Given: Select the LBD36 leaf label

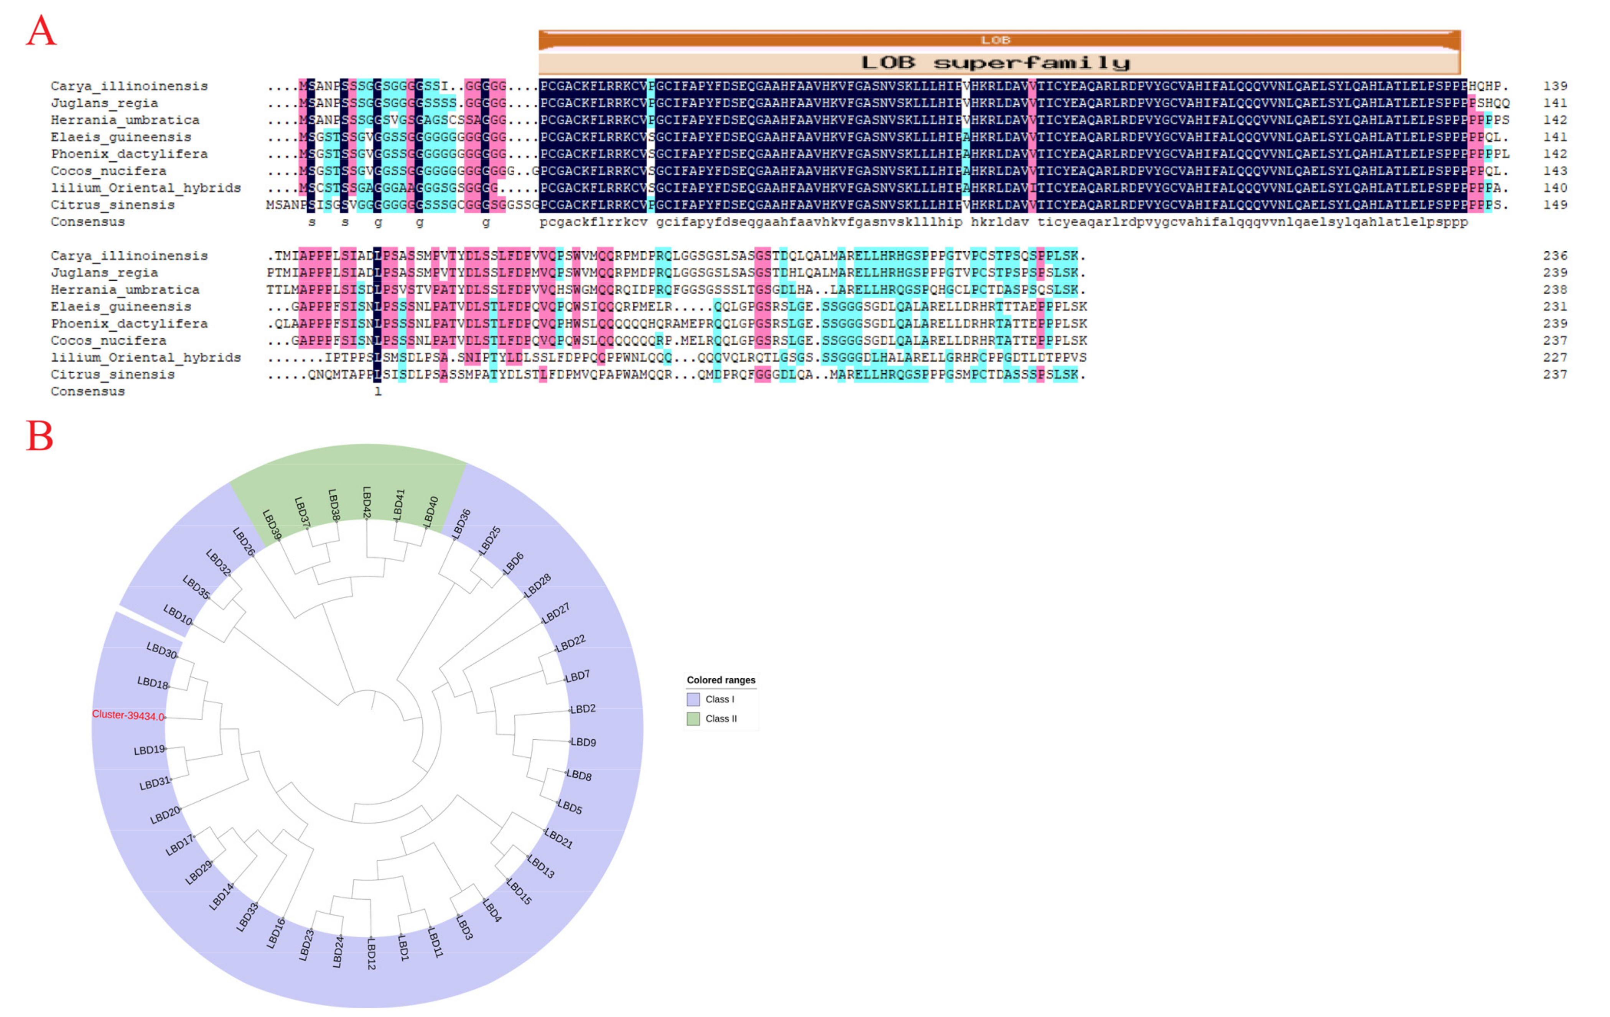Looking at the screenshot, I should click(x=461, y=523).
